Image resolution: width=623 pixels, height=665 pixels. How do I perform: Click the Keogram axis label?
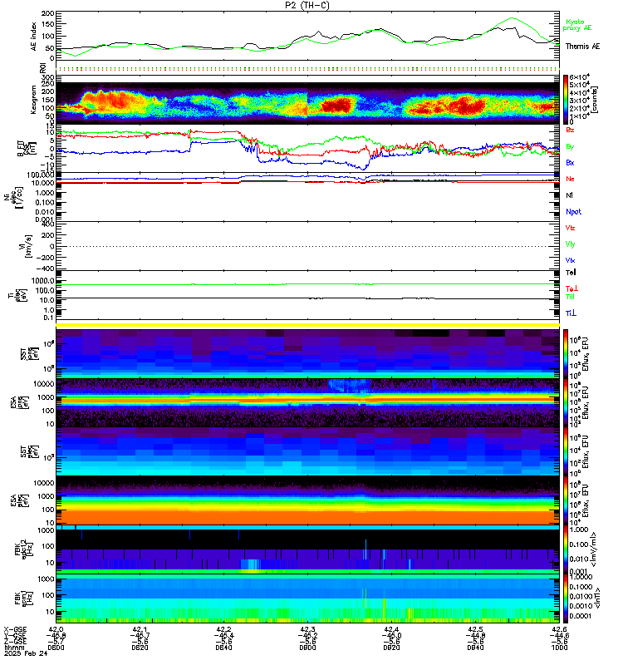click(x=33, y=99)
